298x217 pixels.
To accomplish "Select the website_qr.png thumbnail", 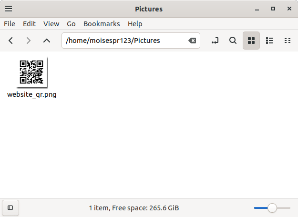I will click(31, 72).
